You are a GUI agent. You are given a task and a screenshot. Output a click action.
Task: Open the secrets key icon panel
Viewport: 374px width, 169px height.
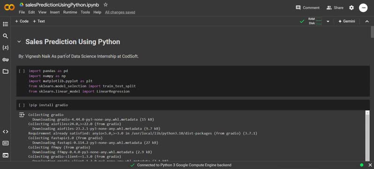click(x=6, y=60)
